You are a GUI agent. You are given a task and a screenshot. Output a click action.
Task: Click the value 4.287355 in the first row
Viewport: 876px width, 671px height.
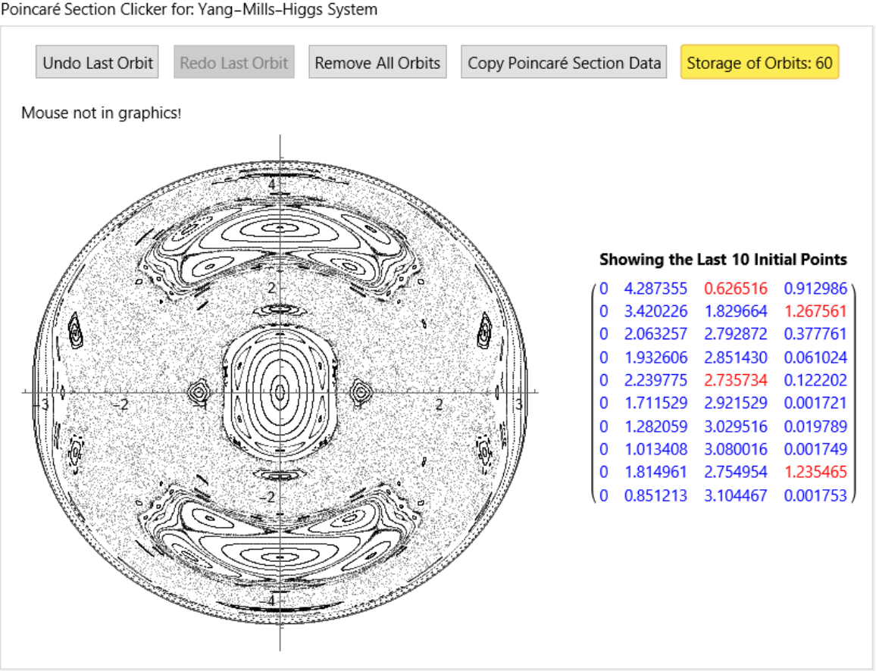[655, 289]
